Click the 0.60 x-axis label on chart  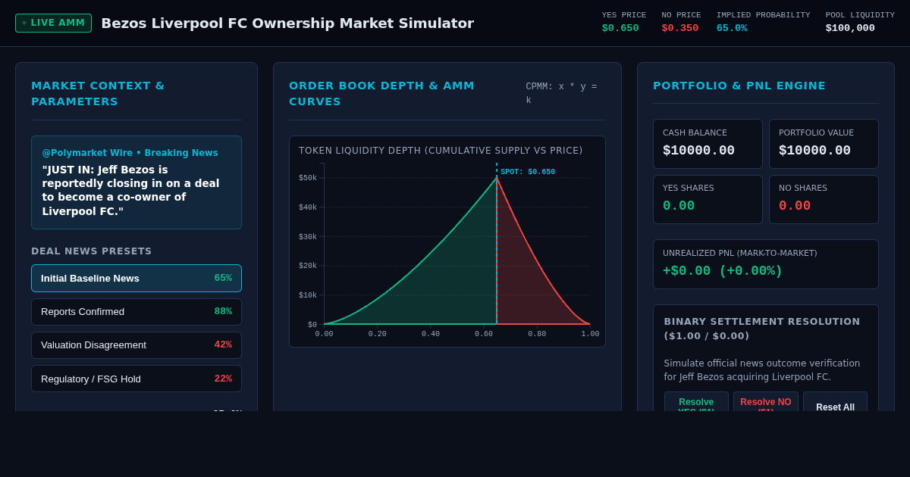pyautogui.click(x=484, y=334)
